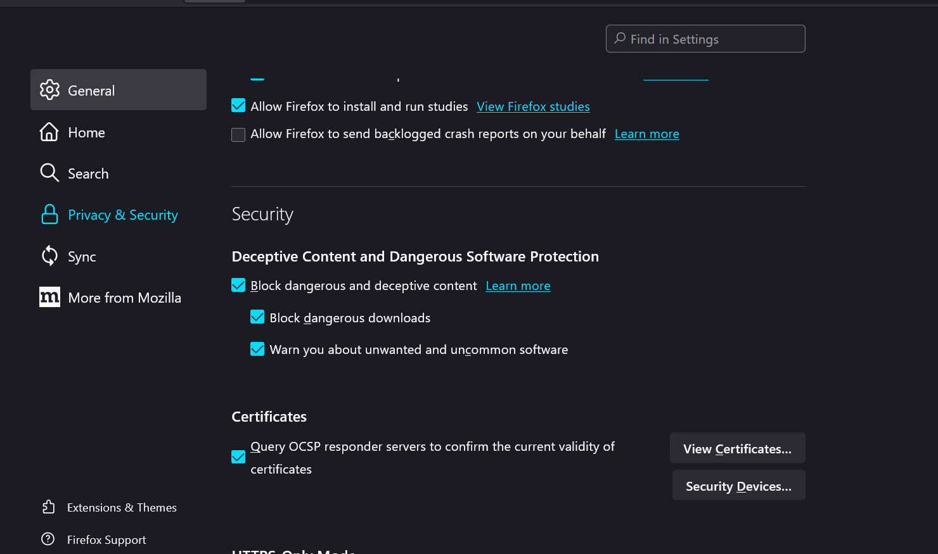The image size is (938, 554).
Task: Enable sending backlogged crash reports checkbox
Action: (238, 135)
